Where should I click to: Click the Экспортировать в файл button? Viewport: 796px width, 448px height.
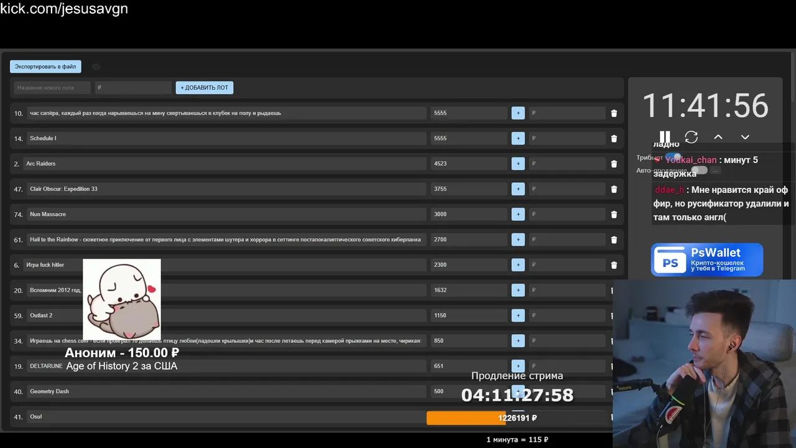pos(45,67)
